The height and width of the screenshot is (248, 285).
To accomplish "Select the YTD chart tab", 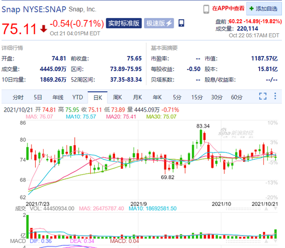I will (x=78, y=98).
